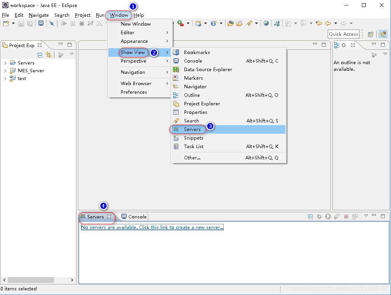391x295 pixels.
Task: Open the Console tab in bottom panel
Action: [x=134, y=217]
